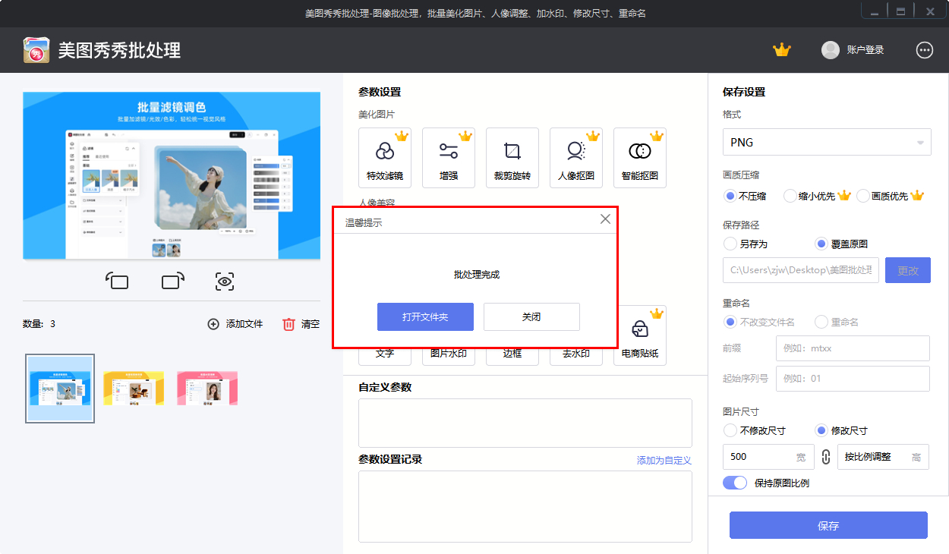949x554 pixels.
Task: Open the 增强 enhancement tool
Action: click(449, 157)
